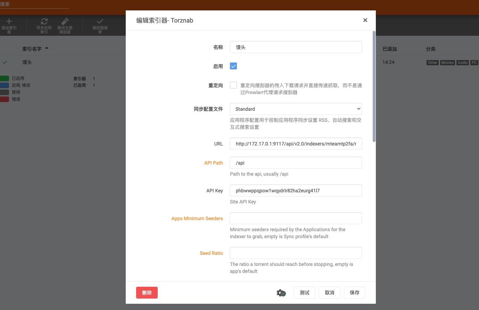Click the Seed Ratio input box
Screen dimensions: 479x310
pos(296,253)
